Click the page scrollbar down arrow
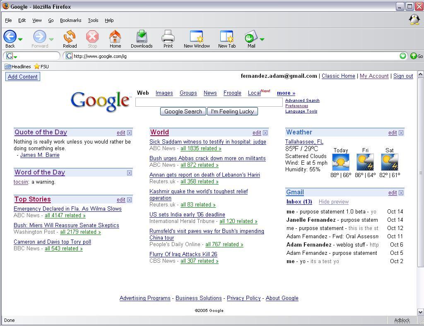Screen dimensions: 424x326 [x=421, y=312]
